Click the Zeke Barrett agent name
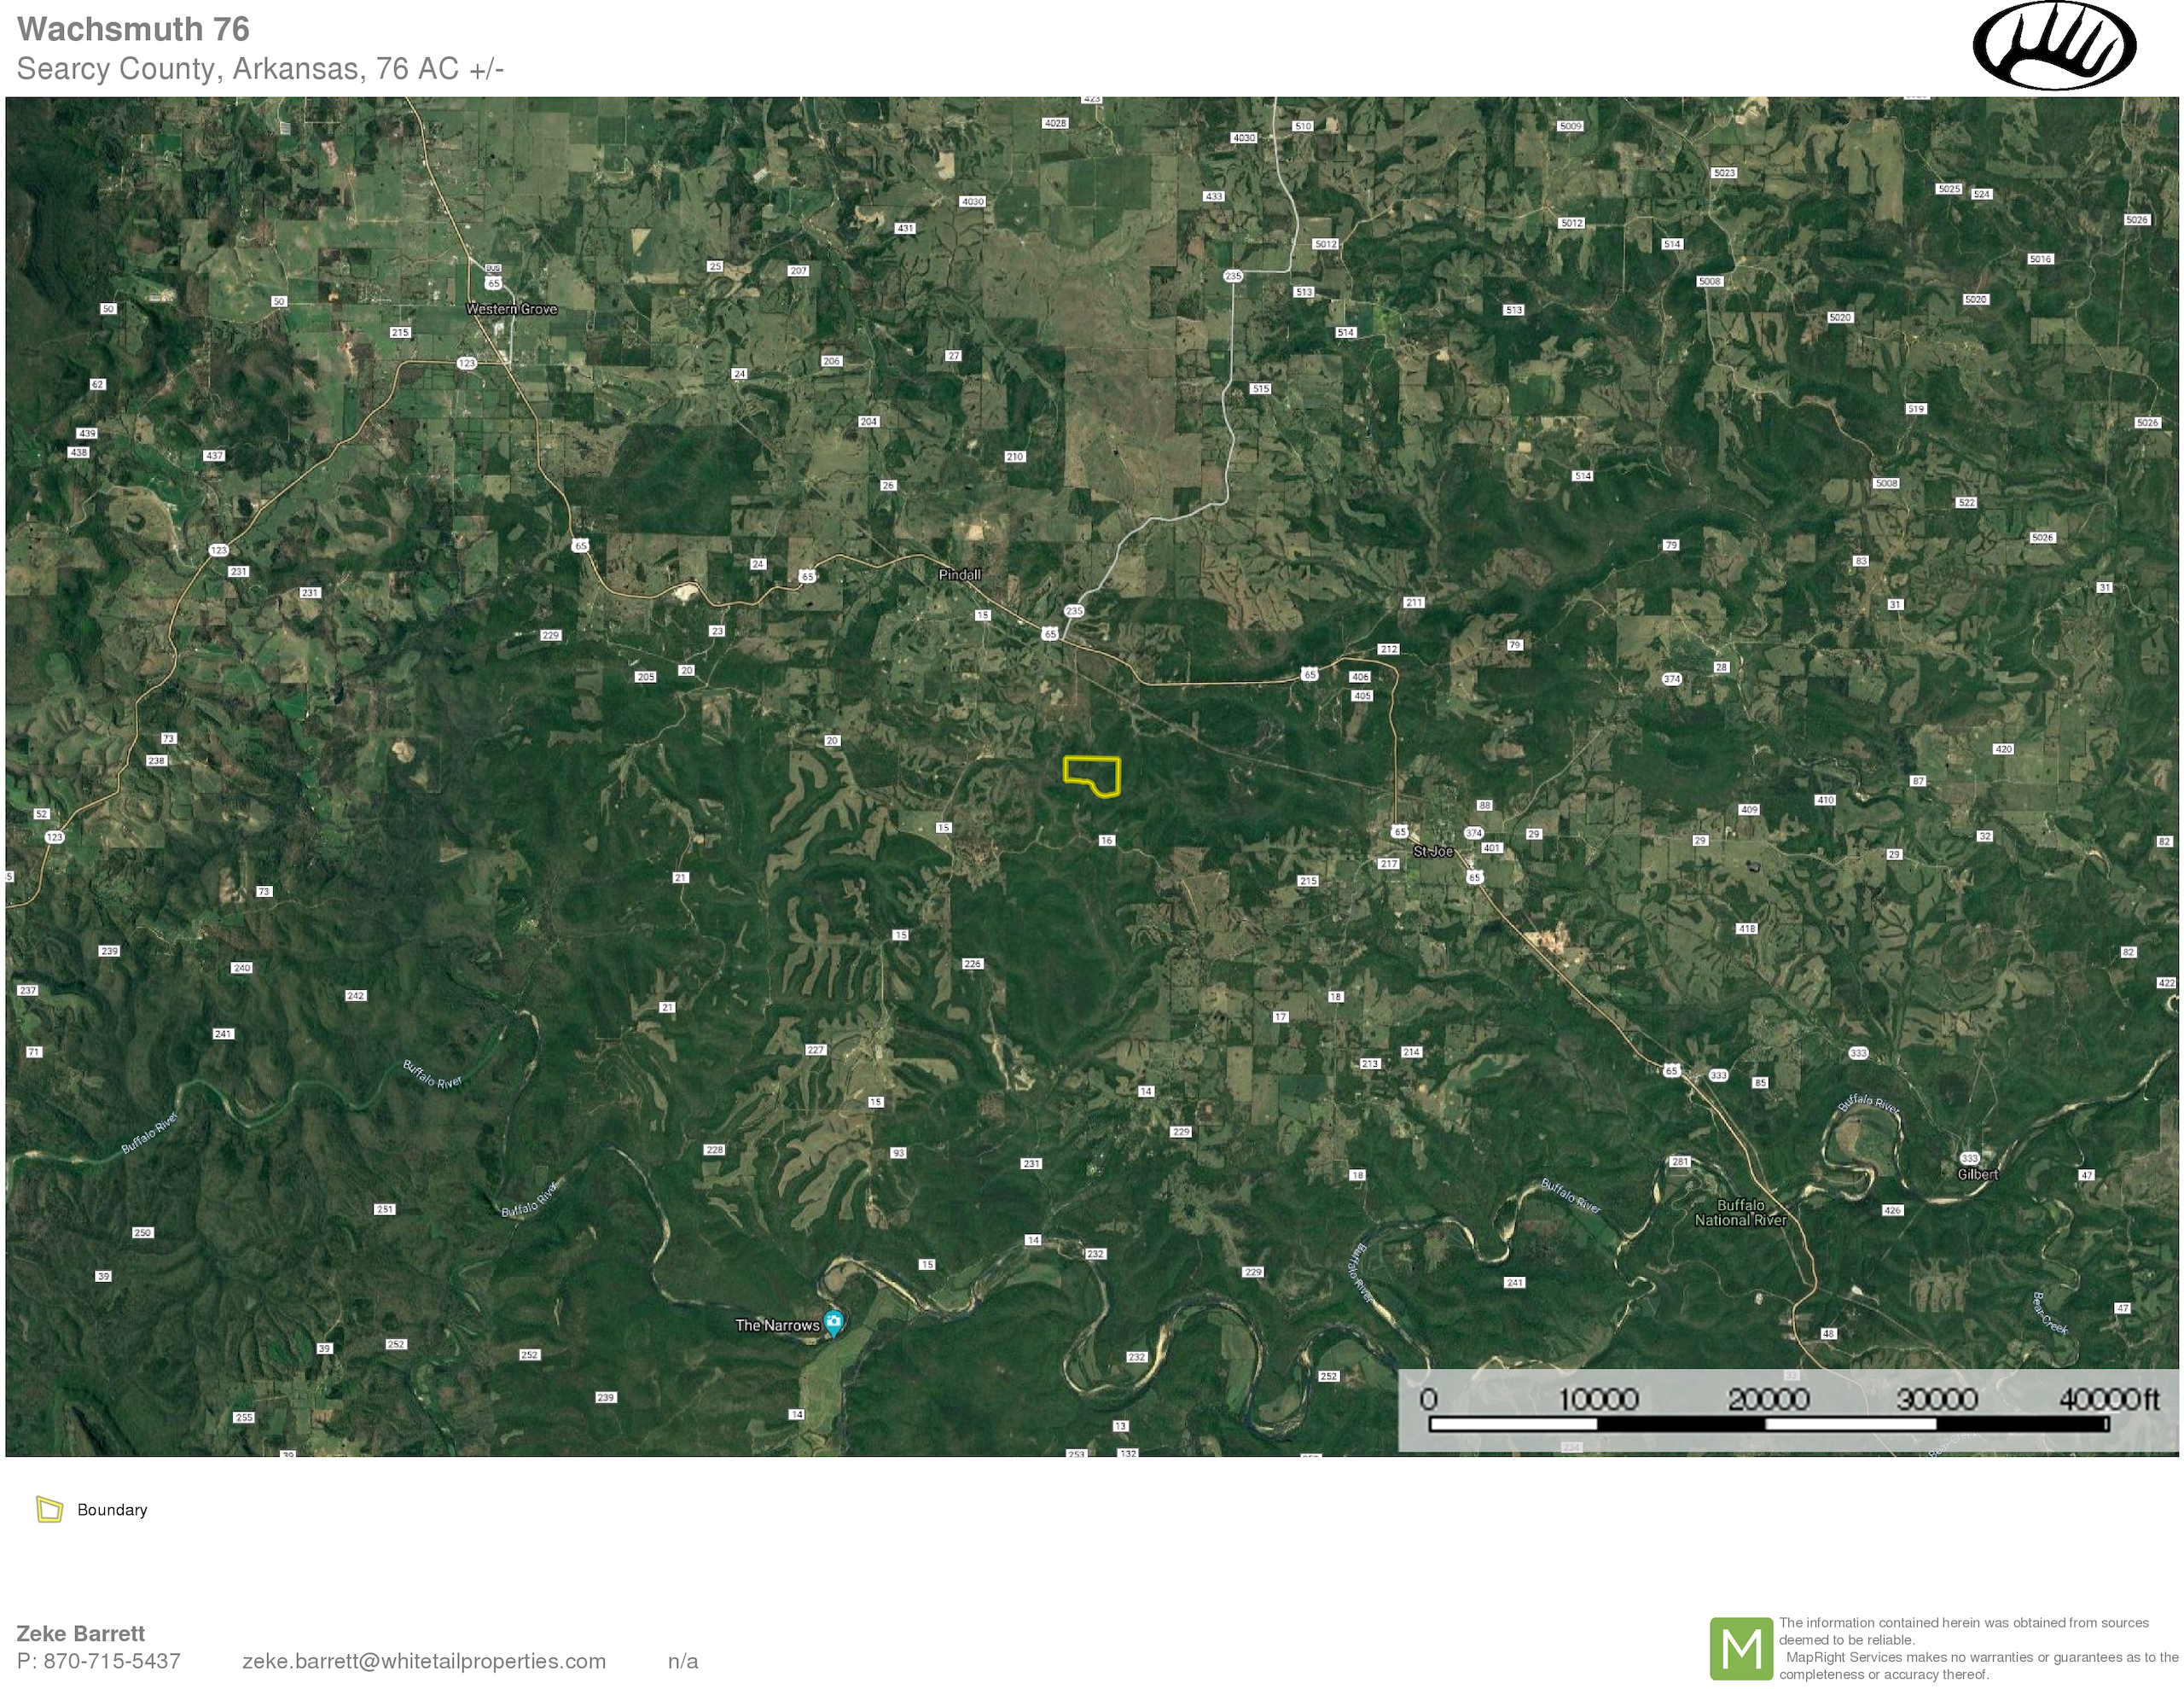Viewport: 2184px width, 1689px height. 81,1633
